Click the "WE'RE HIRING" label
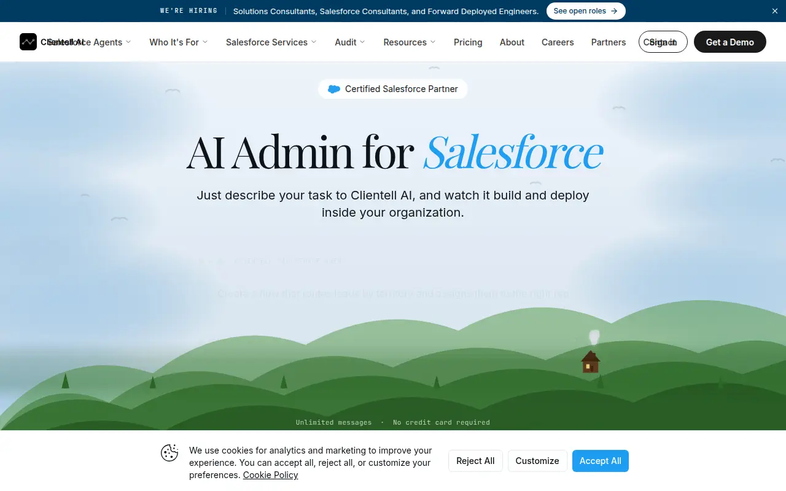786x491 pixels. click(x=189, y=11)
